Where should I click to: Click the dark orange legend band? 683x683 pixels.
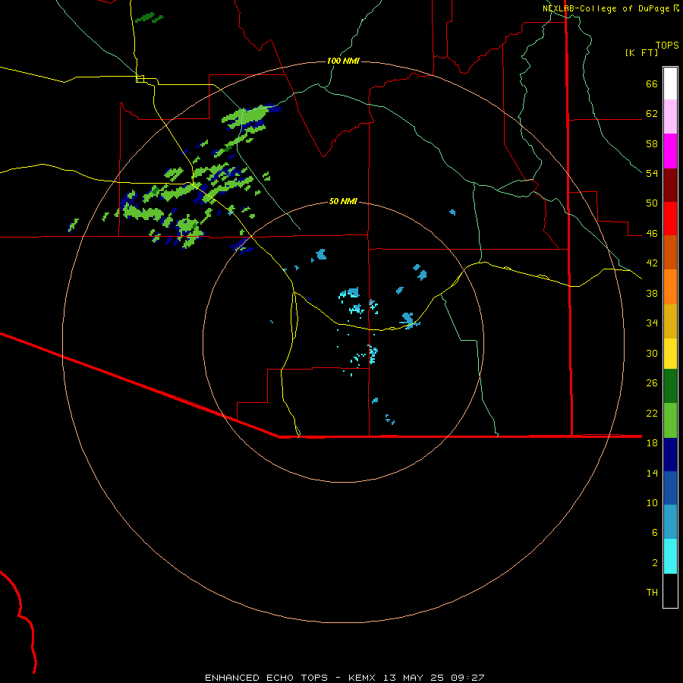pos(670,253)
